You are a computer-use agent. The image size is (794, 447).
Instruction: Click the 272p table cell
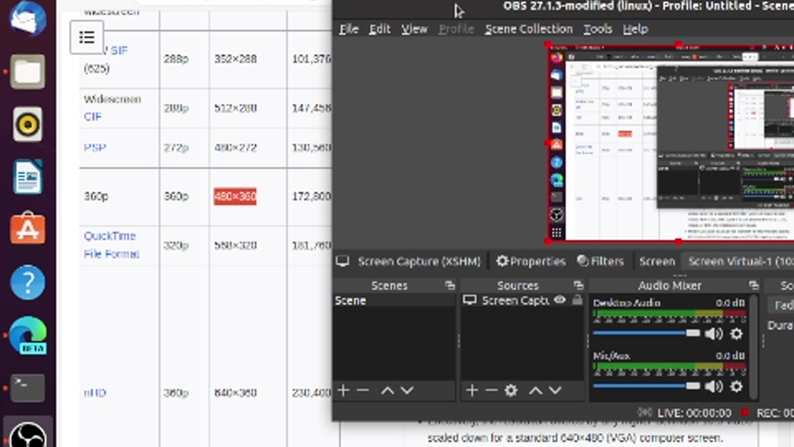(x=176, y=148)
